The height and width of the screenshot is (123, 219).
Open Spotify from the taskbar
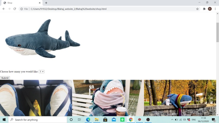pyautogui.click(x=122, y=120)
